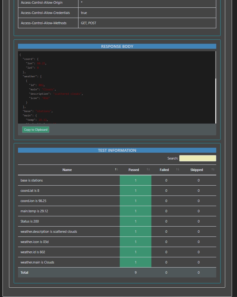The width and height of the screenshot is (237, 297).
Task: Click the TEST INFORMATION section header
Action: click(117, 150)
